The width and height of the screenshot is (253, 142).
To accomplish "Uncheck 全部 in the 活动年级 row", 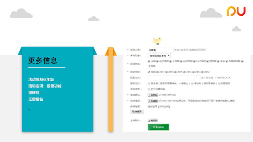I will [149, 72].
